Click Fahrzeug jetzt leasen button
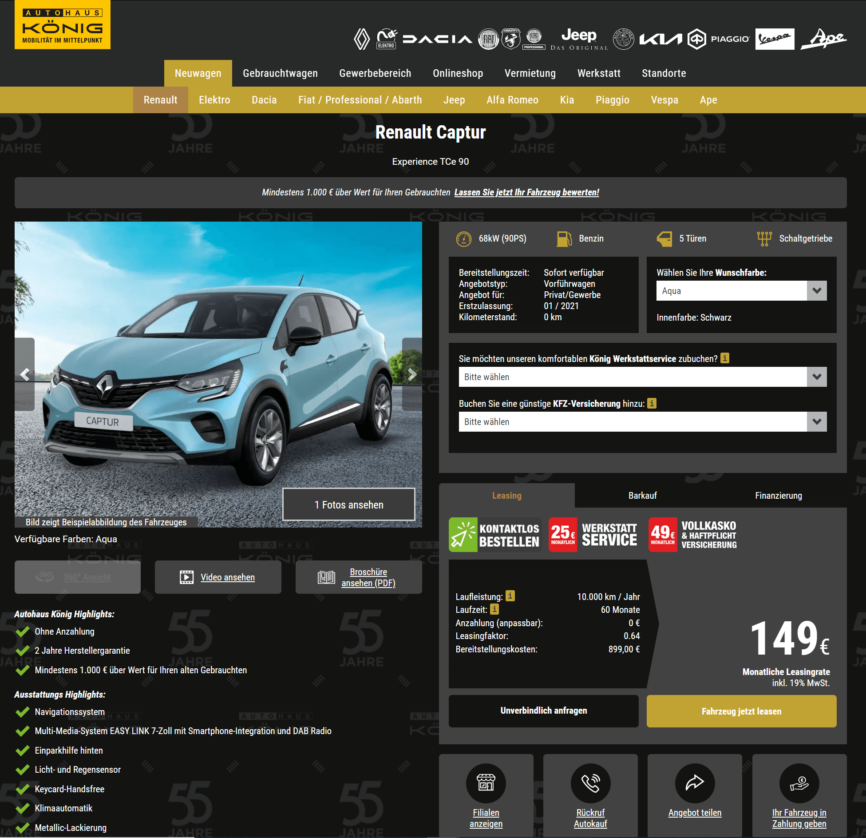This screenshot has width=866, height=838. pos(741,711)
